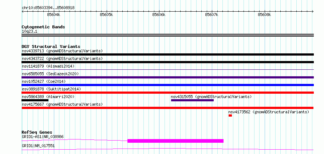Click the nsv4173562 variant label
Screen dimensions: 324x154
(269, 112)
